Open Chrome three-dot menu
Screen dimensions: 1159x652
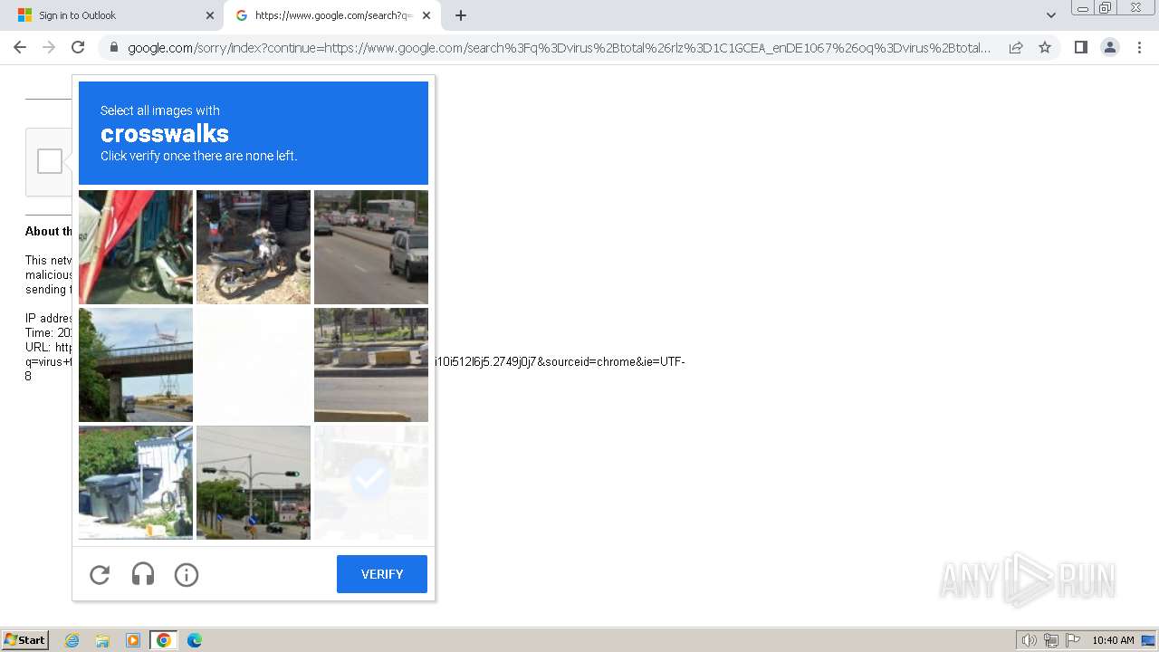pyautogui.click(x=1139, y=47)
